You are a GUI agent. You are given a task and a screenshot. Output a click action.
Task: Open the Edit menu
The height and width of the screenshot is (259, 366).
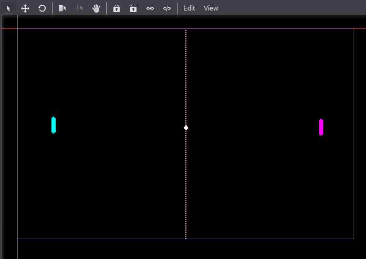point(189,8)
